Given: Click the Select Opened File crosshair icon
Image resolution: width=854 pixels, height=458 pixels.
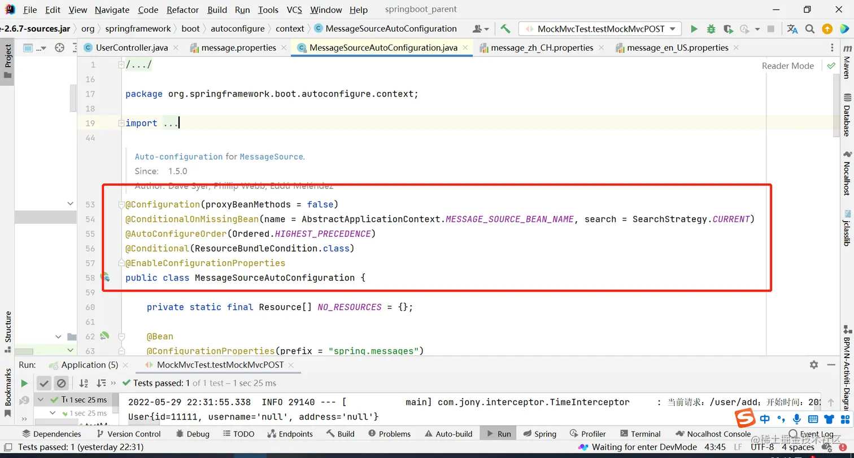Looking at the screenshot, I should (x=59, y=48).
